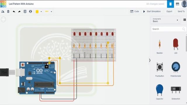Image resolution: width=187 pixels, height=105 pixels.
Task: Select the Slideswitch component
Action: [176, 93]
